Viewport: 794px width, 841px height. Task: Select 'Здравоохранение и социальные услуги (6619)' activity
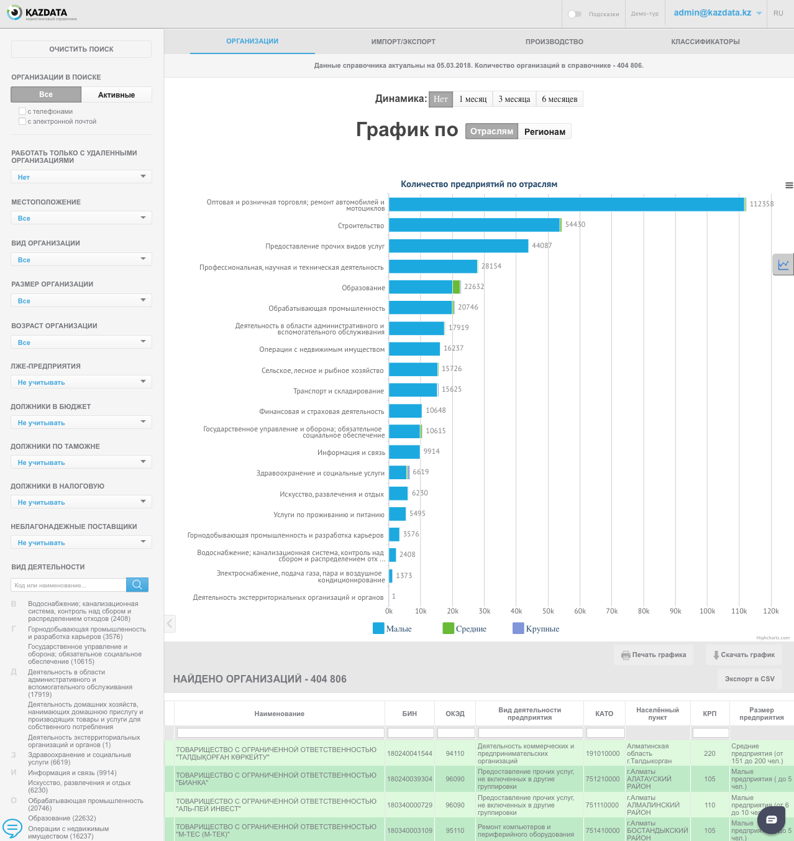[x=80, y=758]
